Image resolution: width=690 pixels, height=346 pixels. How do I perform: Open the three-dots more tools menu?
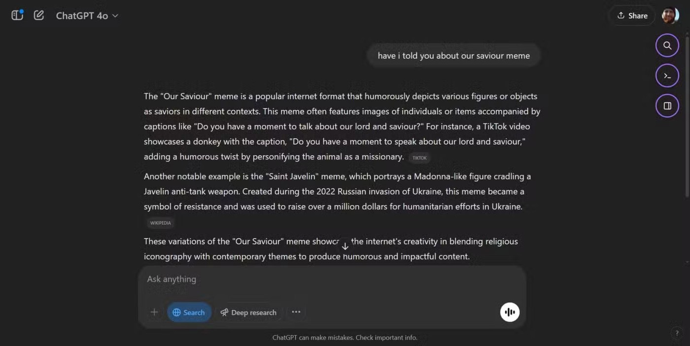tap(296, 312)
